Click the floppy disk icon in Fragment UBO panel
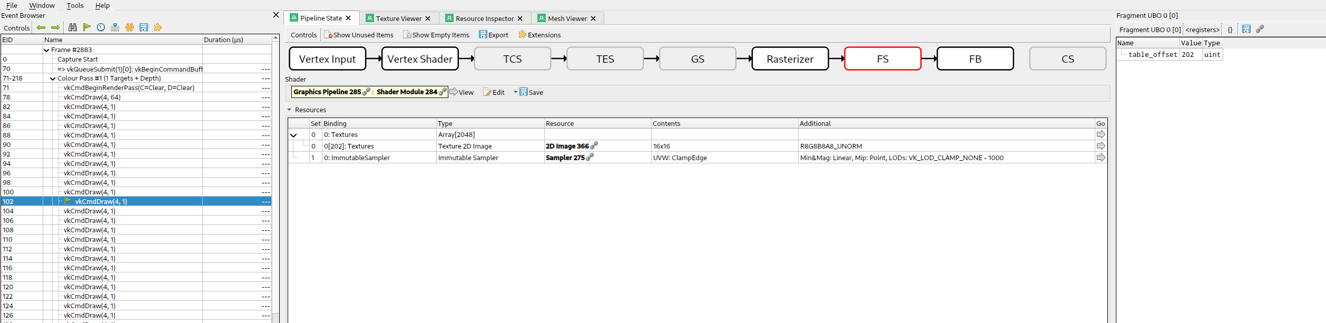This screenshot has width=1326, height=323. (1246, 30)
